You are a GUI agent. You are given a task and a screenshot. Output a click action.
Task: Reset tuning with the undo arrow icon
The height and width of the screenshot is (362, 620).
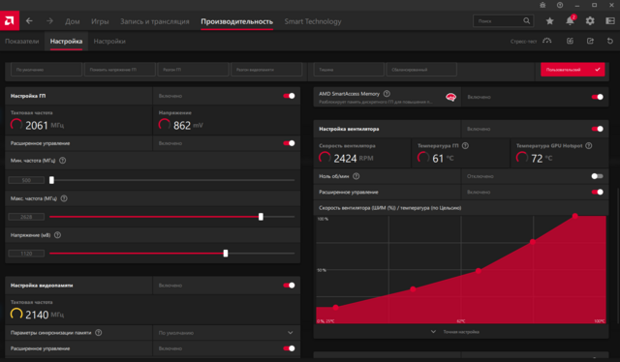pyautogui.click(x=610, y=41)
